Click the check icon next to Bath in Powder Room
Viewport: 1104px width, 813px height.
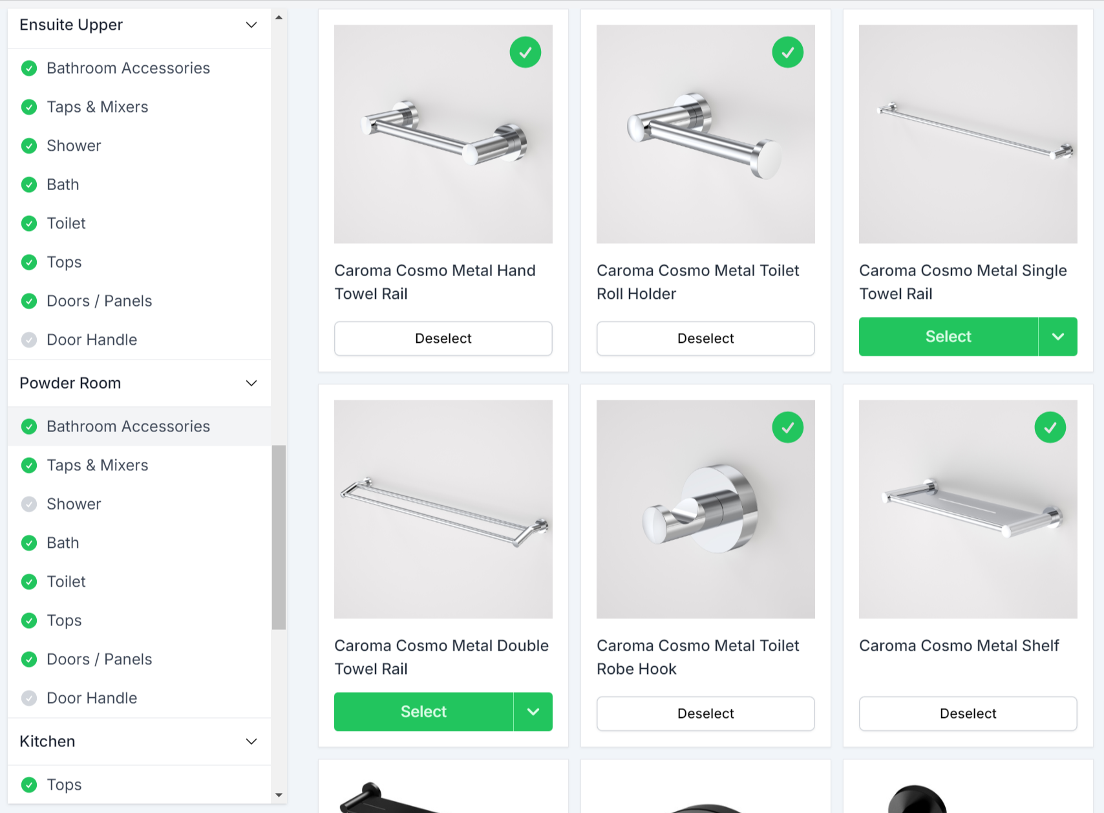(x=29, y=543)
